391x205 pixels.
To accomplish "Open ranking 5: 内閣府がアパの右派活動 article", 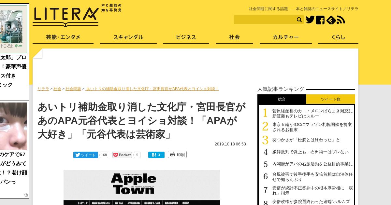I will (x=312, y=164).
